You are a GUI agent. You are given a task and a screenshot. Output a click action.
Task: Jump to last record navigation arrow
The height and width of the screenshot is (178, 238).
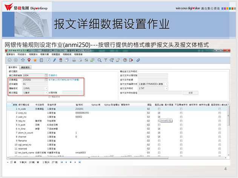[80, 162]
